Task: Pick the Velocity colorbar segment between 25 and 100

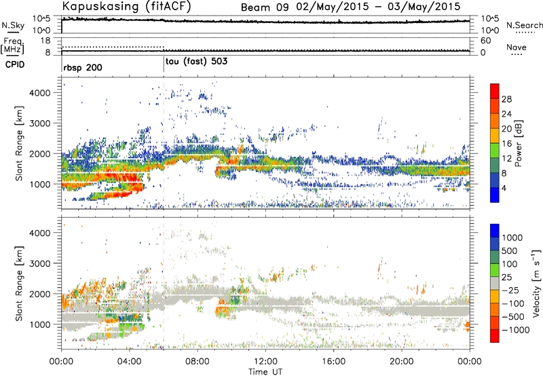Action: click(495, 270)
